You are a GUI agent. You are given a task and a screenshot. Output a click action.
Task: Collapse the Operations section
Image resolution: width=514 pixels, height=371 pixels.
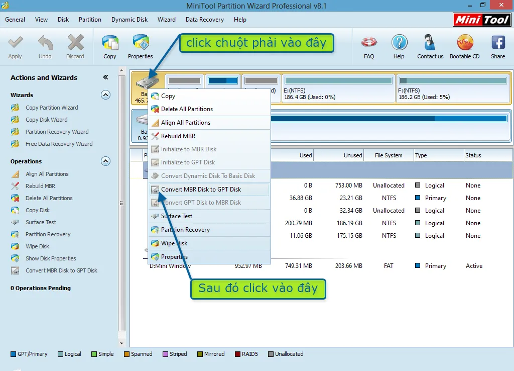coord(105,161)
